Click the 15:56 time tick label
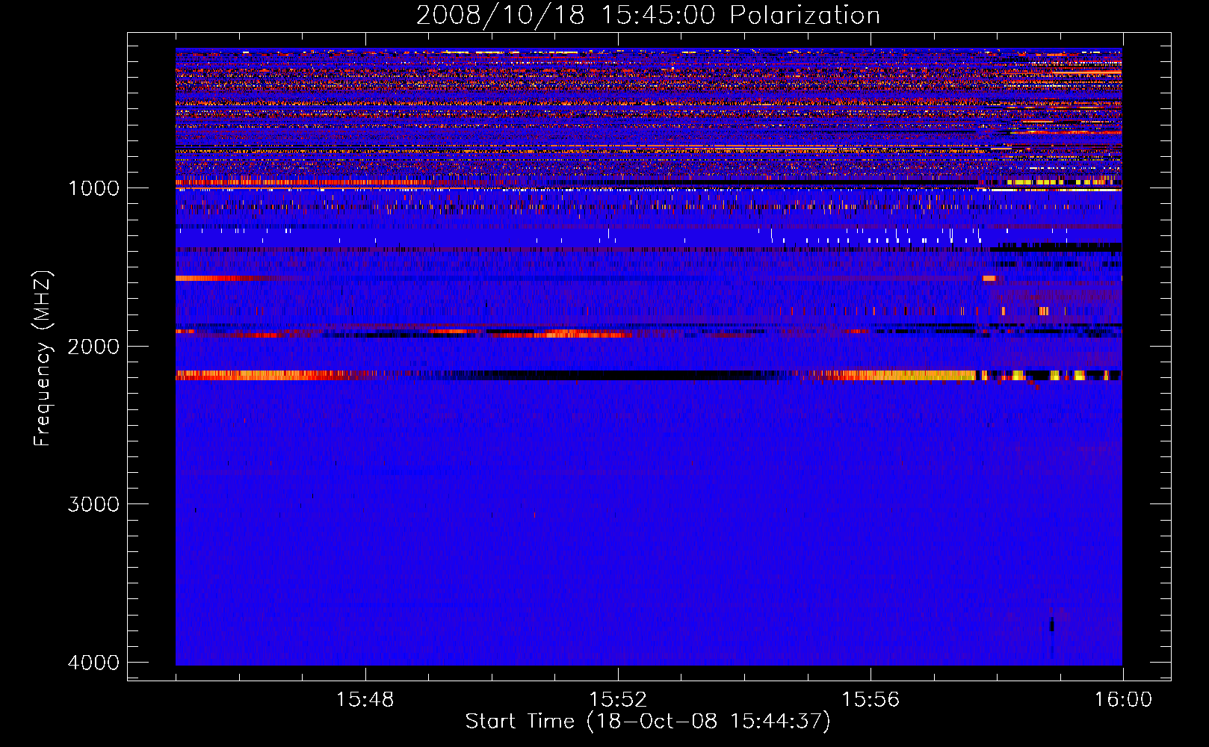The width and height of the screenshot is (1209, 747). [x=871, y=700]
